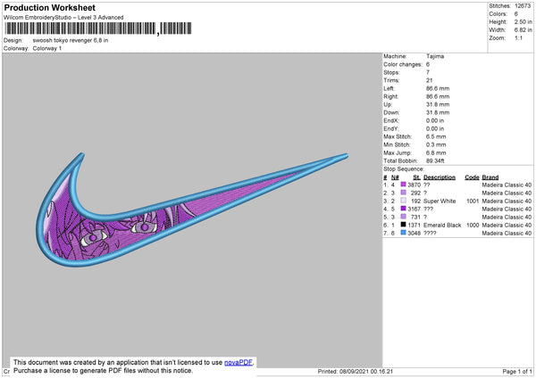This screenshot has width=536, height=378.
Task: Click the Brand column header
Action: [x=490, y=177]
